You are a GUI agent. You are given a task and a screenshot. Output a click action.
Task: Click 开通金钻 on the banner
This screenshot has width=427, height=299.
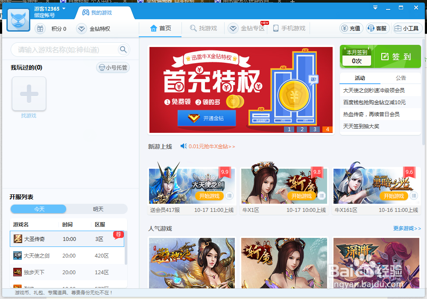click(207, 118)
